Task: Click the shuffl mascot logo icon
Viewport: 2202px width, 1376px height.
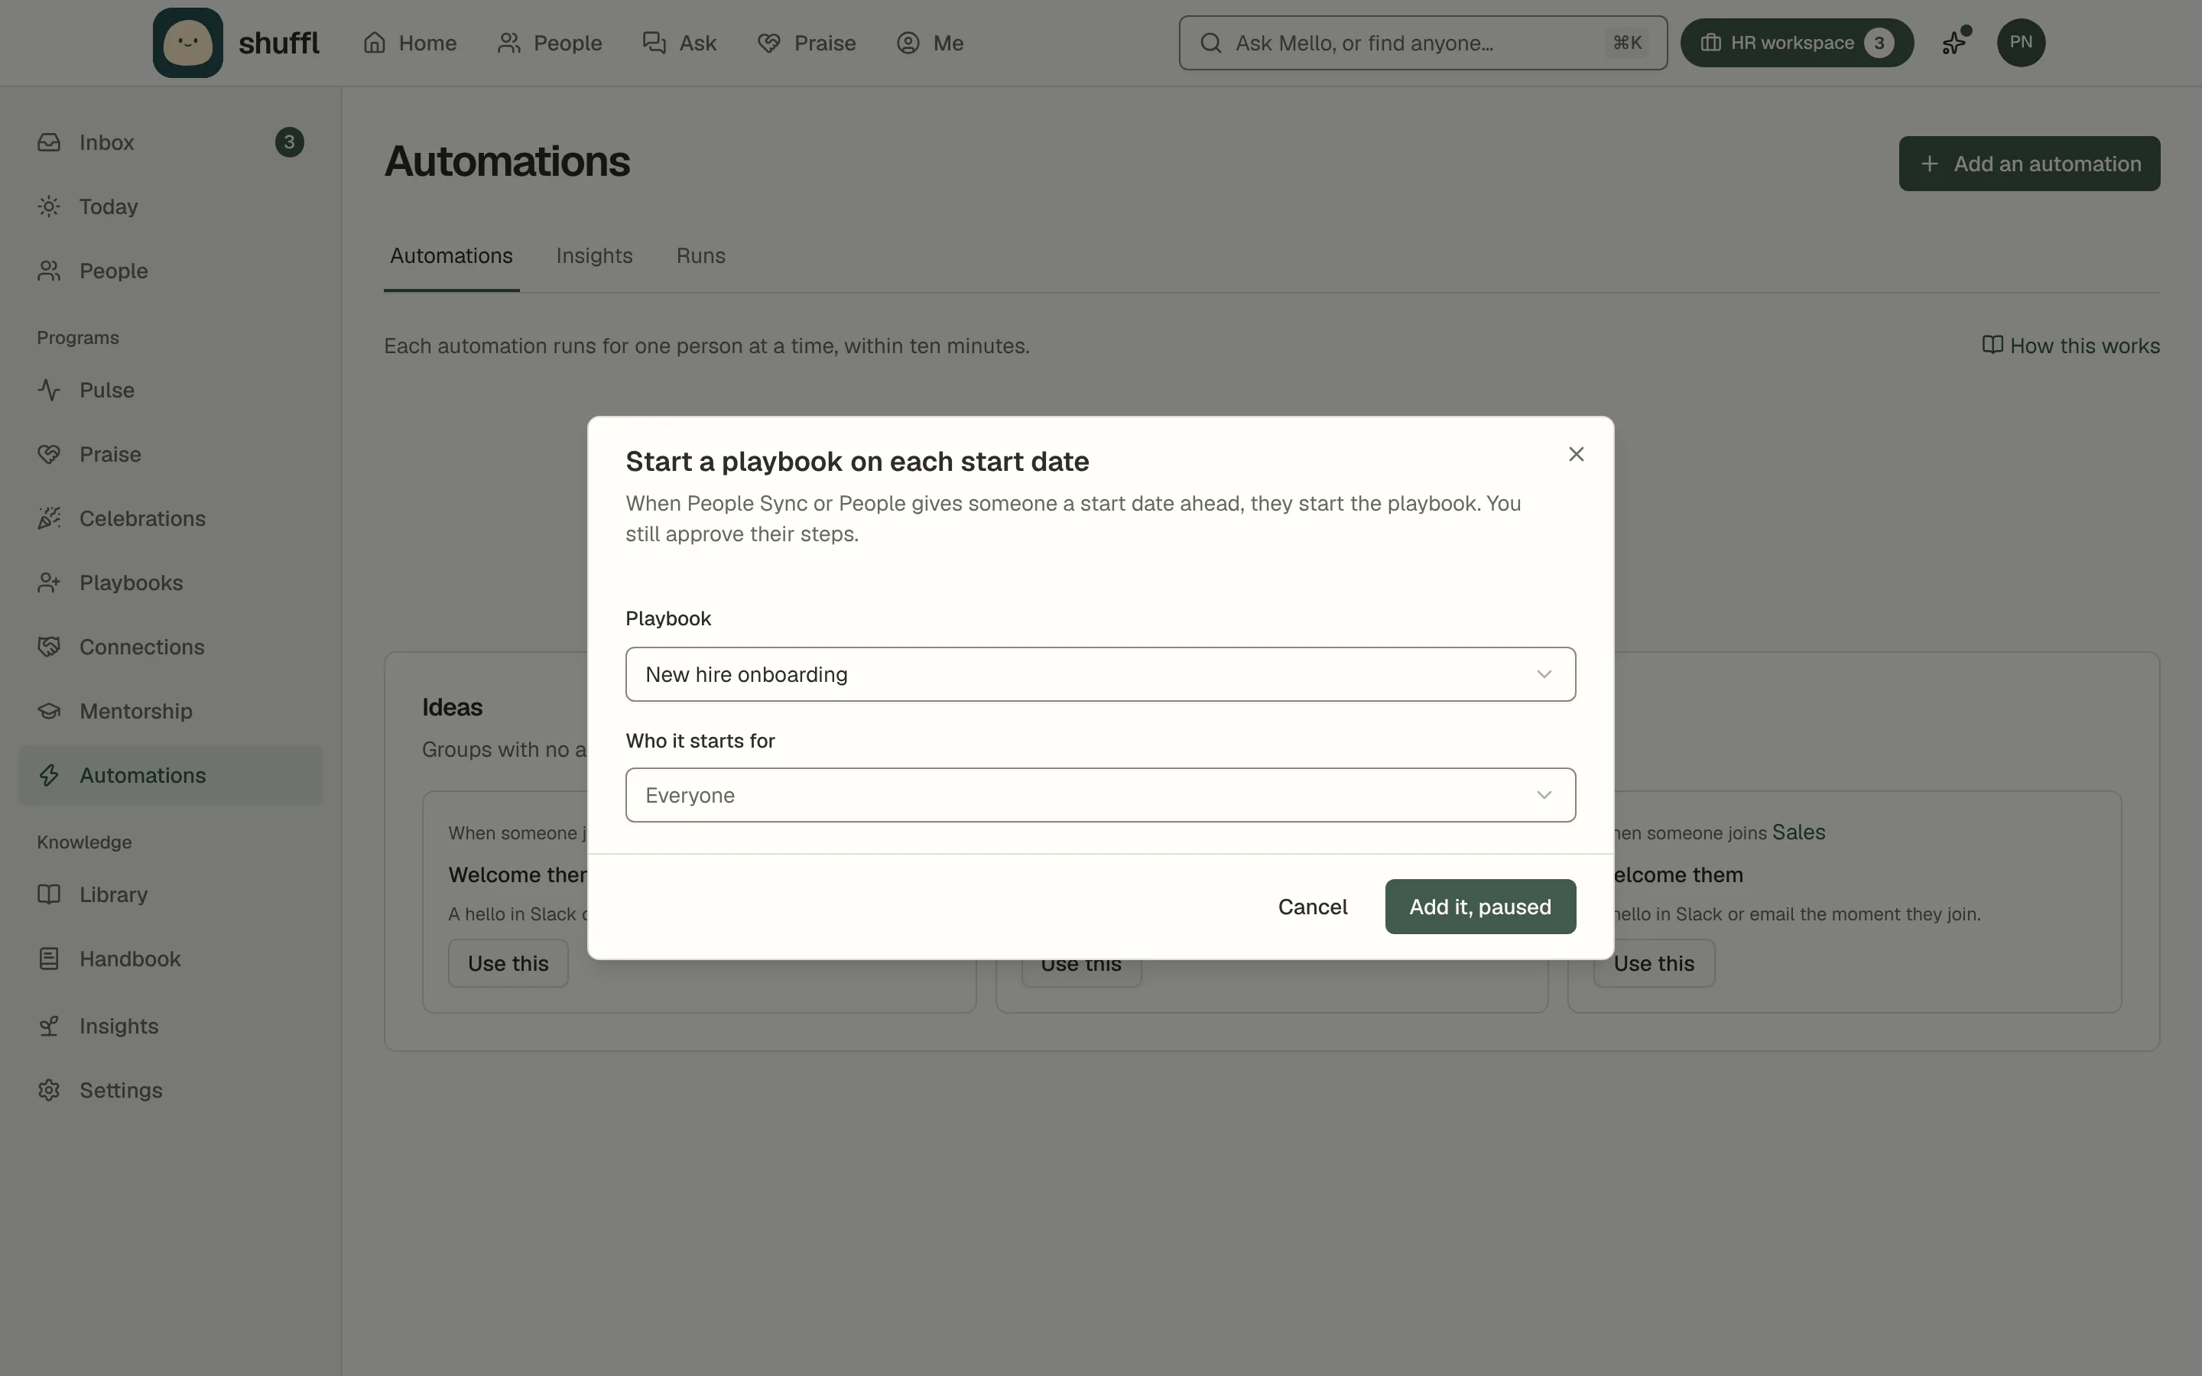Action: 187,43
